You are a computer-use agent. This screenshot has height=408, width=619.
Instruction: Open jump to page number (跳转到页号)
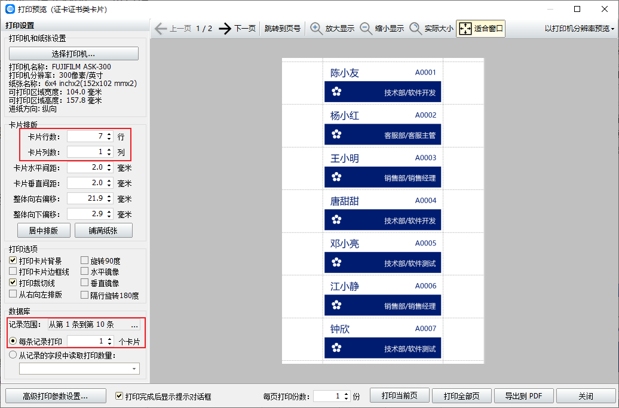(x=283, y=29)
